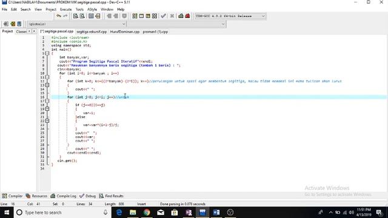Collapse the code fold at line 5

pos(47,53)
